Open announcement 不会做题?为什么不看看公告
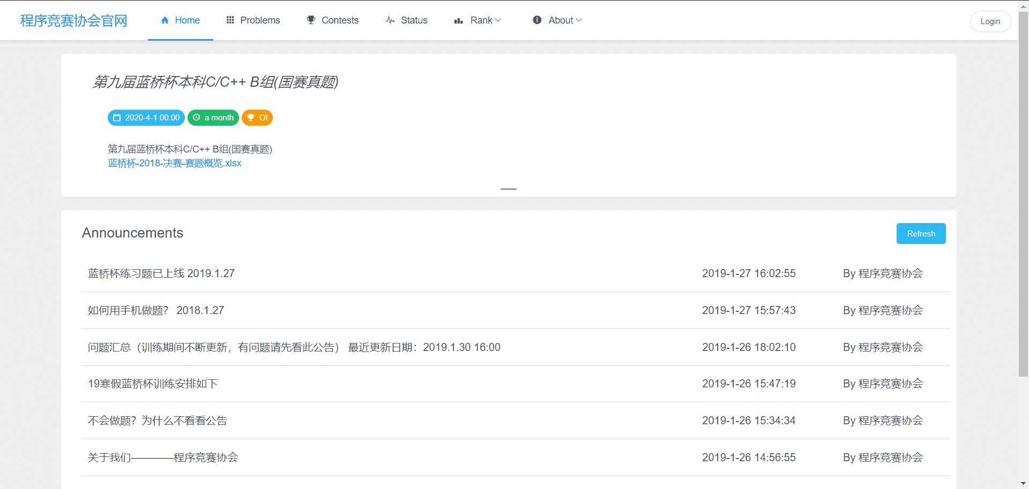The height and width of the screenshot is (489, 1029). click(x=158, y=421)
